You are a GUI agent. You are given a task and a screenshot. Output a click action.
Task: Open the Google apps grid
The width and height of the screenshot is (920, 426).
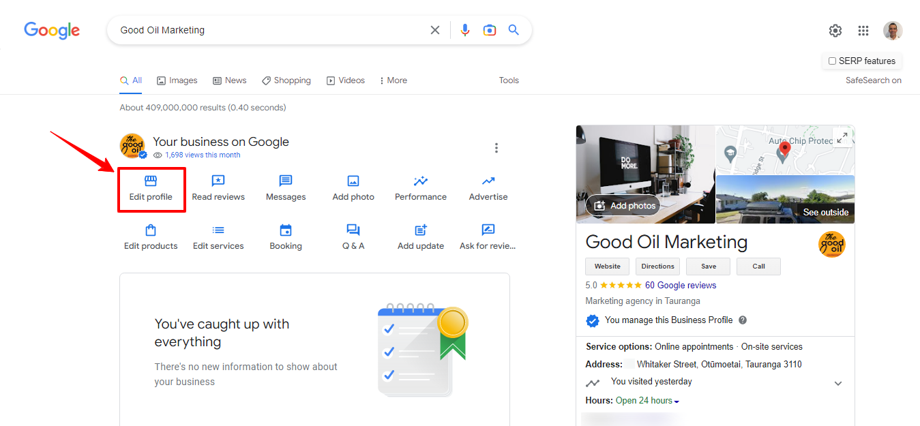[x=863, y=31]
